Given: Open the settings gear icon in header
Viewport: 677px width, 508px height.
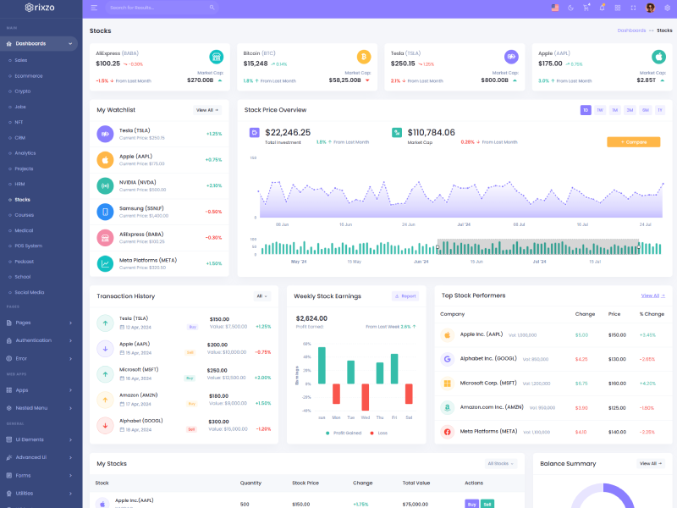Looking at the screenshot, I should [x=667, y=8].
